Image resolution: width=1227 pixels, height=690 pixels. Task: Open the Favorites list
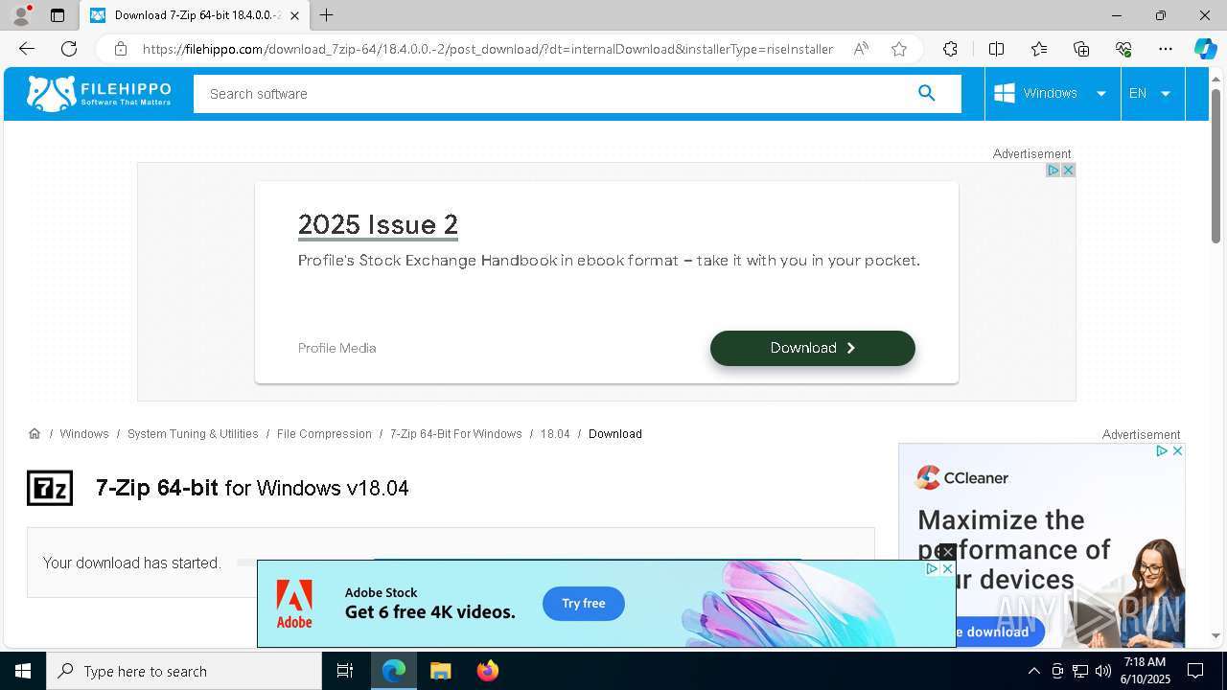pyautogui.click(x=1039, y=49)
